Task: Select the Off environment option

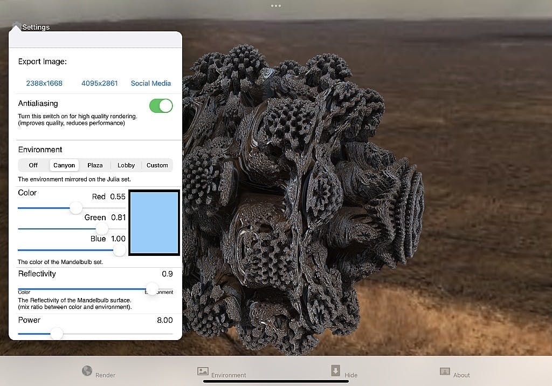Action: point(33,165)
